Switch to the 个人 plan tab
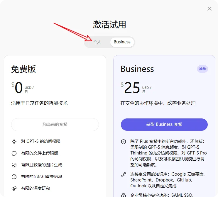 [97, 42]
